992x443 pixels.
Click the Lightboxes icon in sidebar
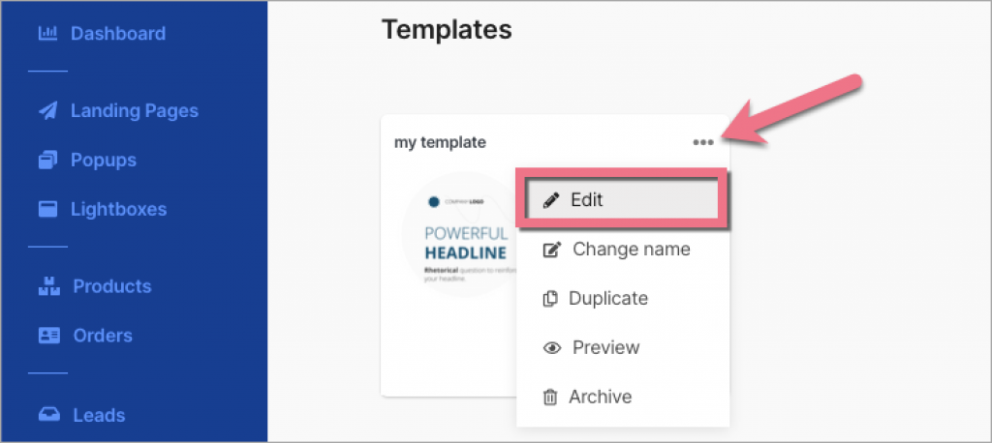(x=47, y=209)
